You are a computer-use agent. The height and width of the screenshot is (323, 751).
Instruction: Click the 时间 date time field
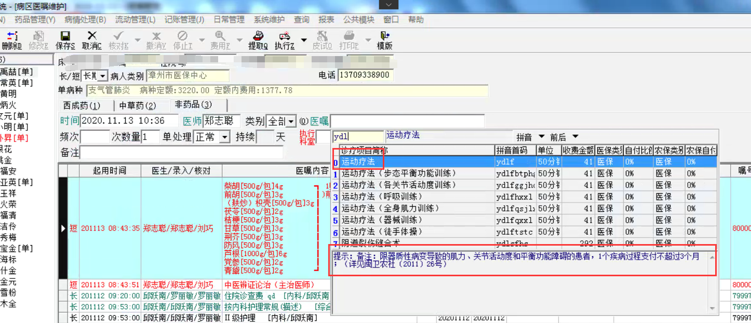[x=129, y=121]
